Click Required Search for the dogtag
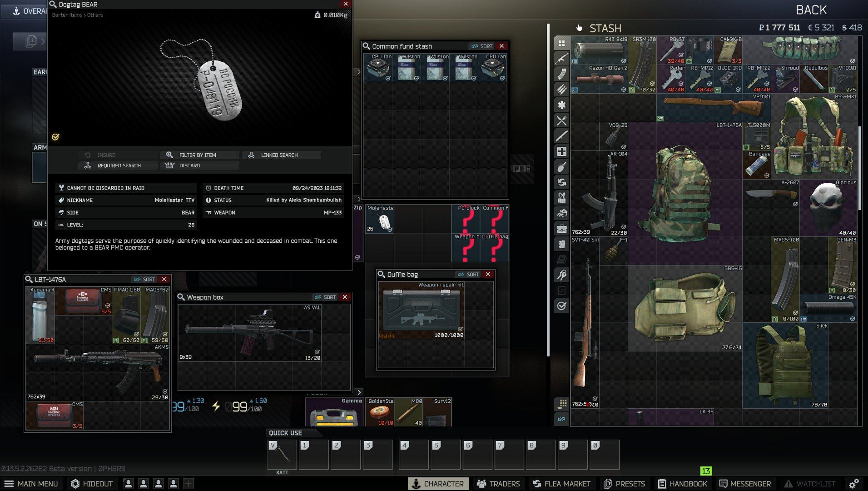Viewport: 868px width, 491px height. click(118, 165)
